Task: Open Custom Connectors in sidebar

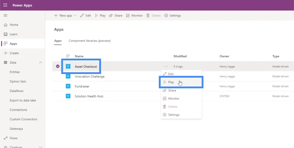Action: coord(24,119)
